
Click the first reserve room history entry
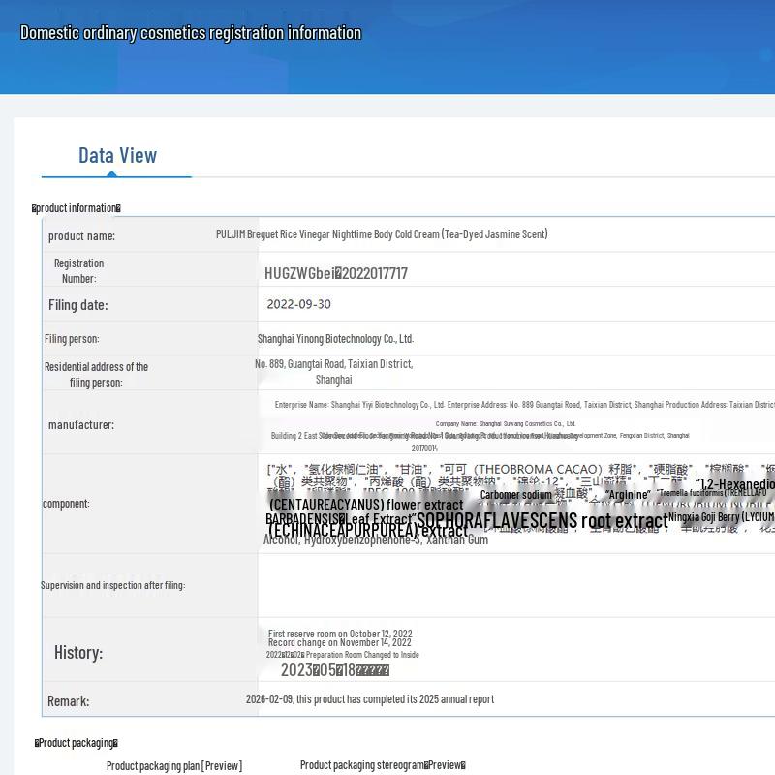[x=340, y=634]
